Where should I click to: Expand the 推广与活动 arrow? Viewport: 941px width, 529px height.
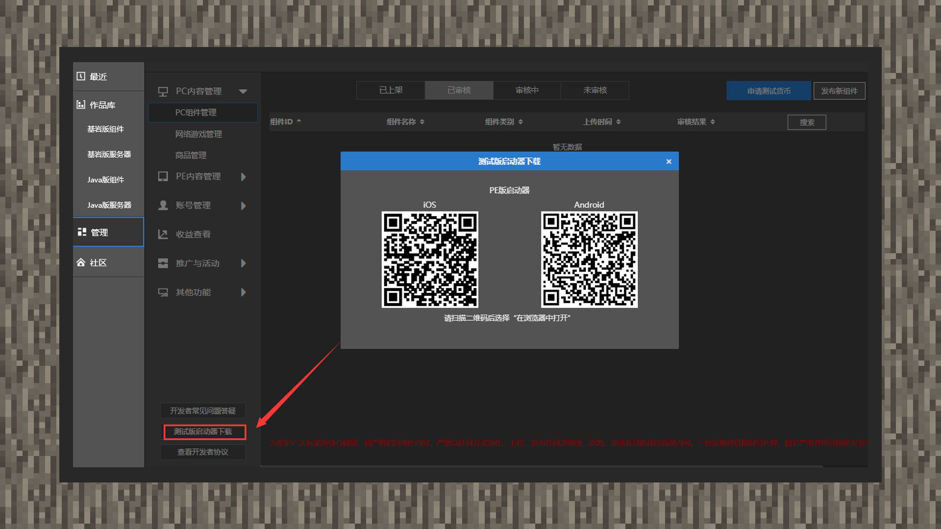pyautogui.click(x=244, y=264)
